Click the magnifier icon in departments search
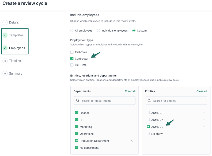Image resolution: width=212 pixels, height=156 pixels. [x=78, y=101]
